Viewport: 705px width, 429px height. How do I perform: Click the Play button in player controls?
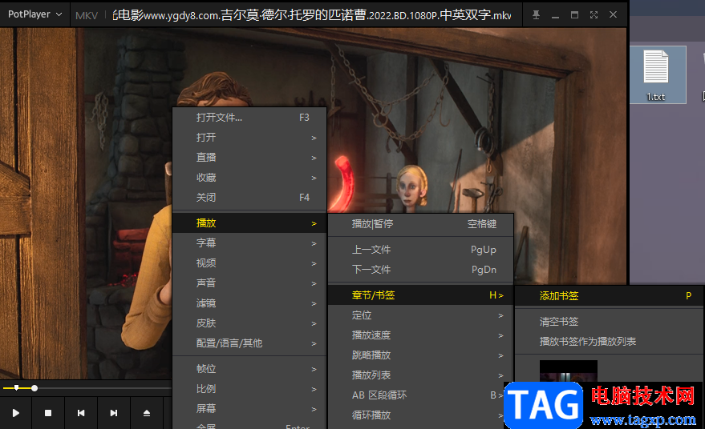[x=16, y=413]
